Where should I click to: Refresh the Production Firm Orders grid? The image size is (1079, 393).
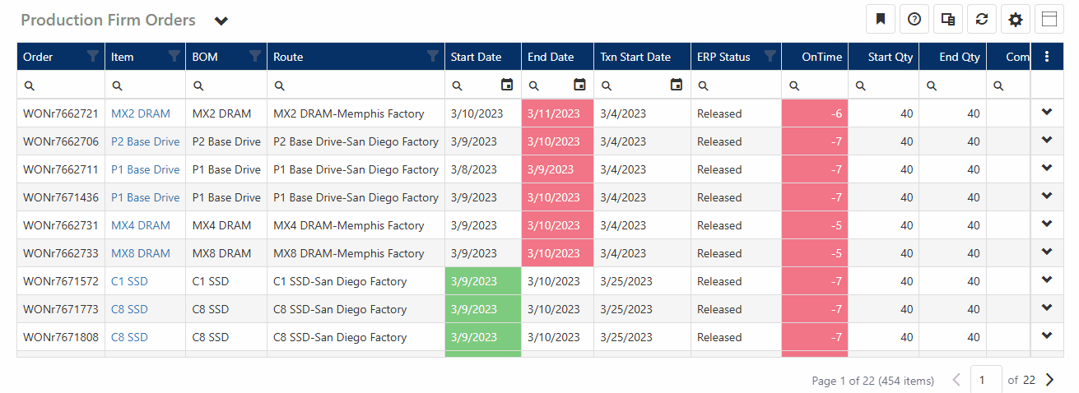coord(981,20)
